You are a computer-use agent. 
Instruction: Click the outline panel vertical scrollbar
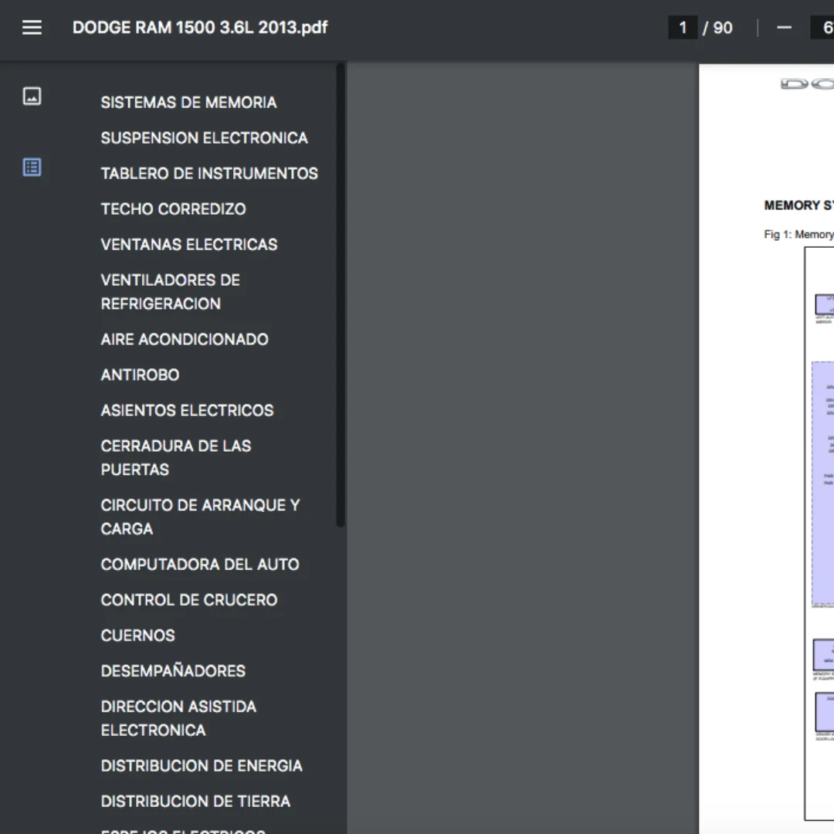[341, 295]
